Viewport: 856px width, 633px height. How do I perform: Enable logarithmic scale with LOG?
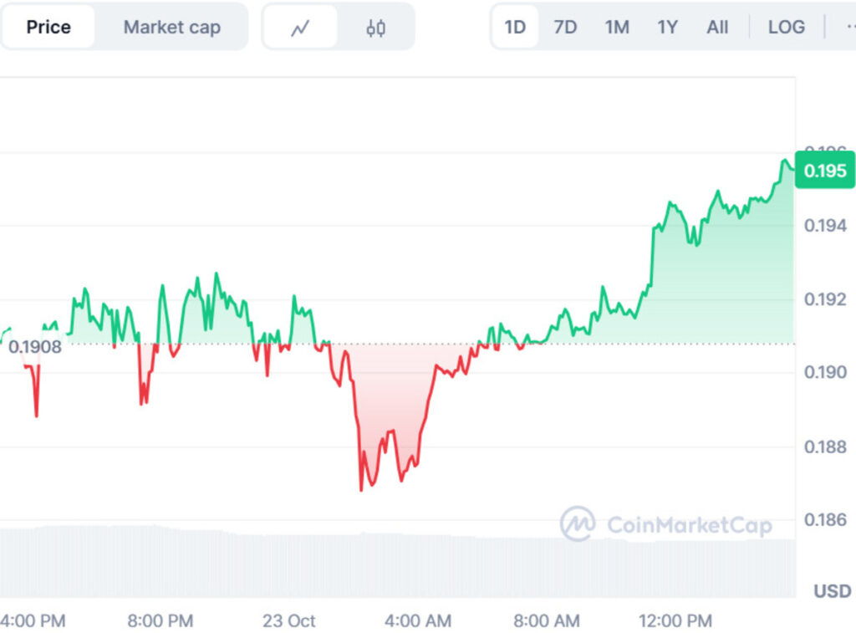[784, 26]
